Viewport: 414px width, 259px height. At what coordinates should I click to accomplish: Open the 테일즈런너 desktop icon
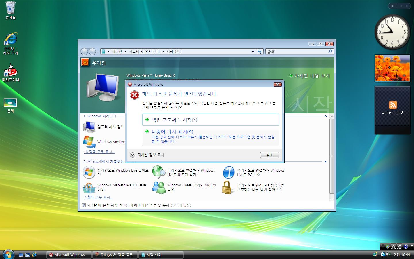11,73
